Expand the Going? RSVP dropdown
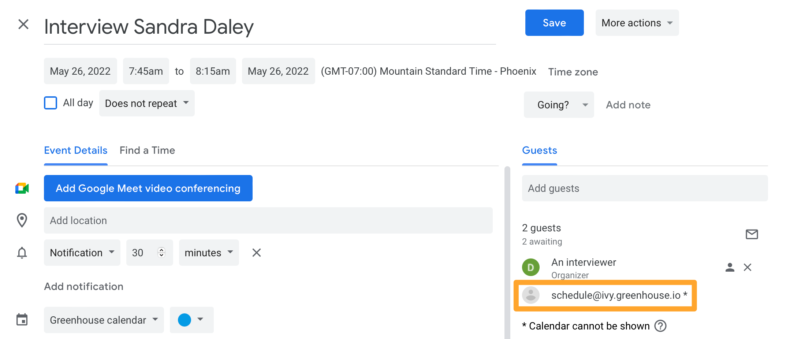 tap(559, 105)
